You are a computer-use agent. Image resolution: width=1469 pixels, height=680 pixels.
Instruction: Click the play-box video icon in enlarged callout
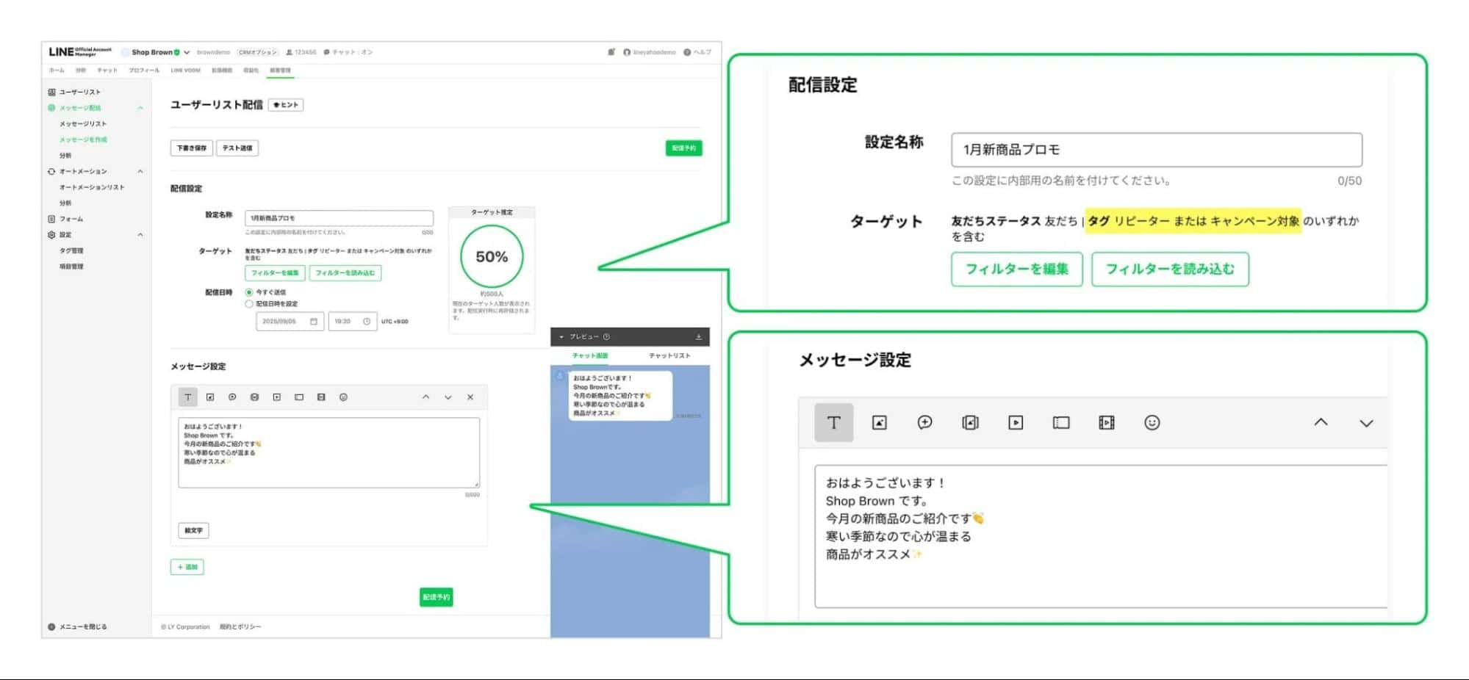pos(1016,422)
